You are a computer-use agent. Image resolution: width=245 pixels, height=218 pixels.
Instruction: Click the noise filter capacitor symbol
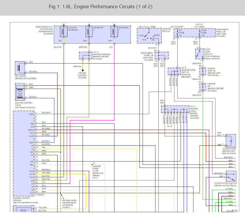point(231,141)
